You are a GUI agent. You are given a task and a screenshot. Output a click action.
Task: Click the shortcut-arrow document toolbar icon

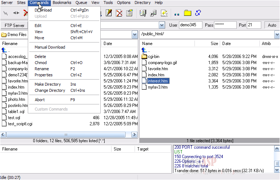[153, 13]
